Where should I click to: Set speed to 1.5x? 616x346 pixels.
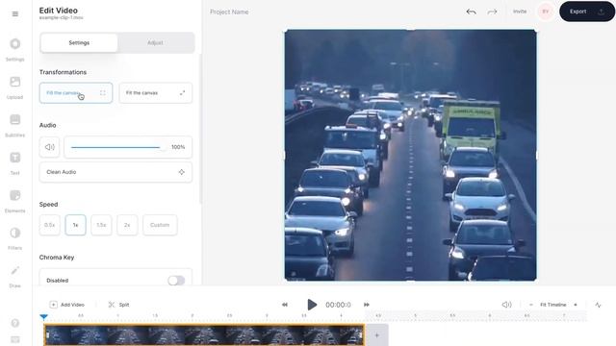click(101, 225)
